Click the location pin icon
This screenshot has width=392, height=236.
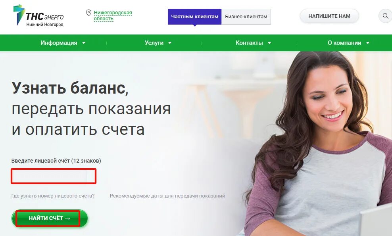click(x=88, y=13)
